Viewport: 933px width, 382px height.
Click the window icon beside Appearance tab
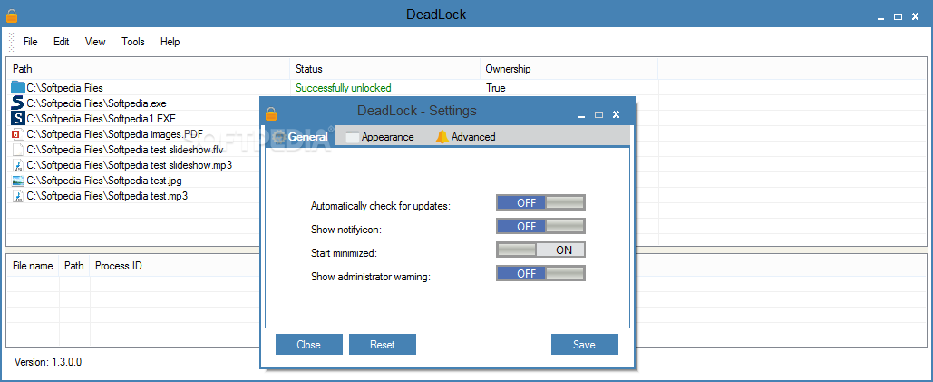click(x=353, y=137)
